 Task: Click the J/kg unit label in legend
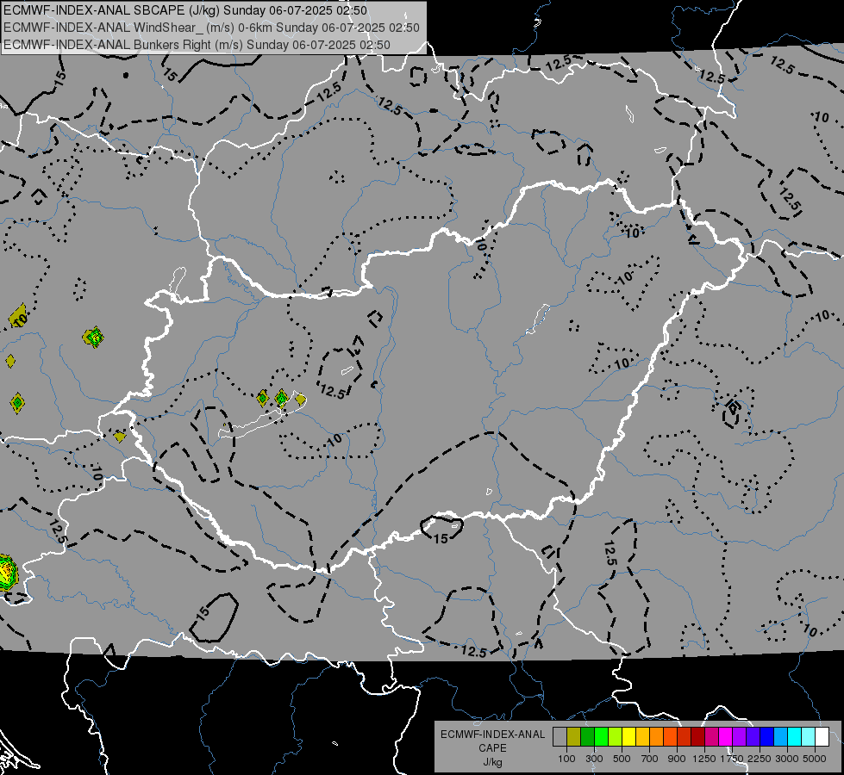[x=492, y=762]
